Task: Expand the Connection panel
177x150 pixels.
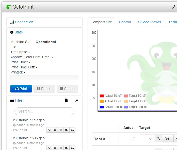Action: [x=24, y=22]
